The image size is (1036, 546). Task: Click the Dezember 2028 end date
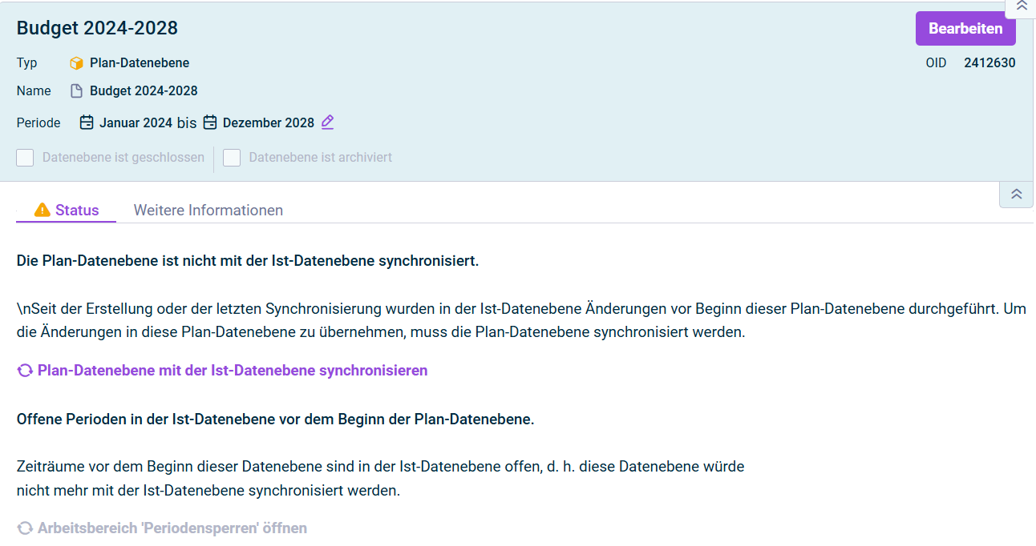tap(269, 123)
